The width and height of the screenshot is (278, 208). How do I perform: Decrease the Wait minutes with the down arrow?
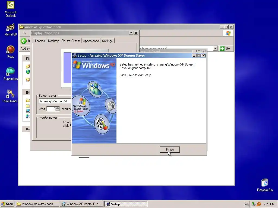(x=58, y=110)
